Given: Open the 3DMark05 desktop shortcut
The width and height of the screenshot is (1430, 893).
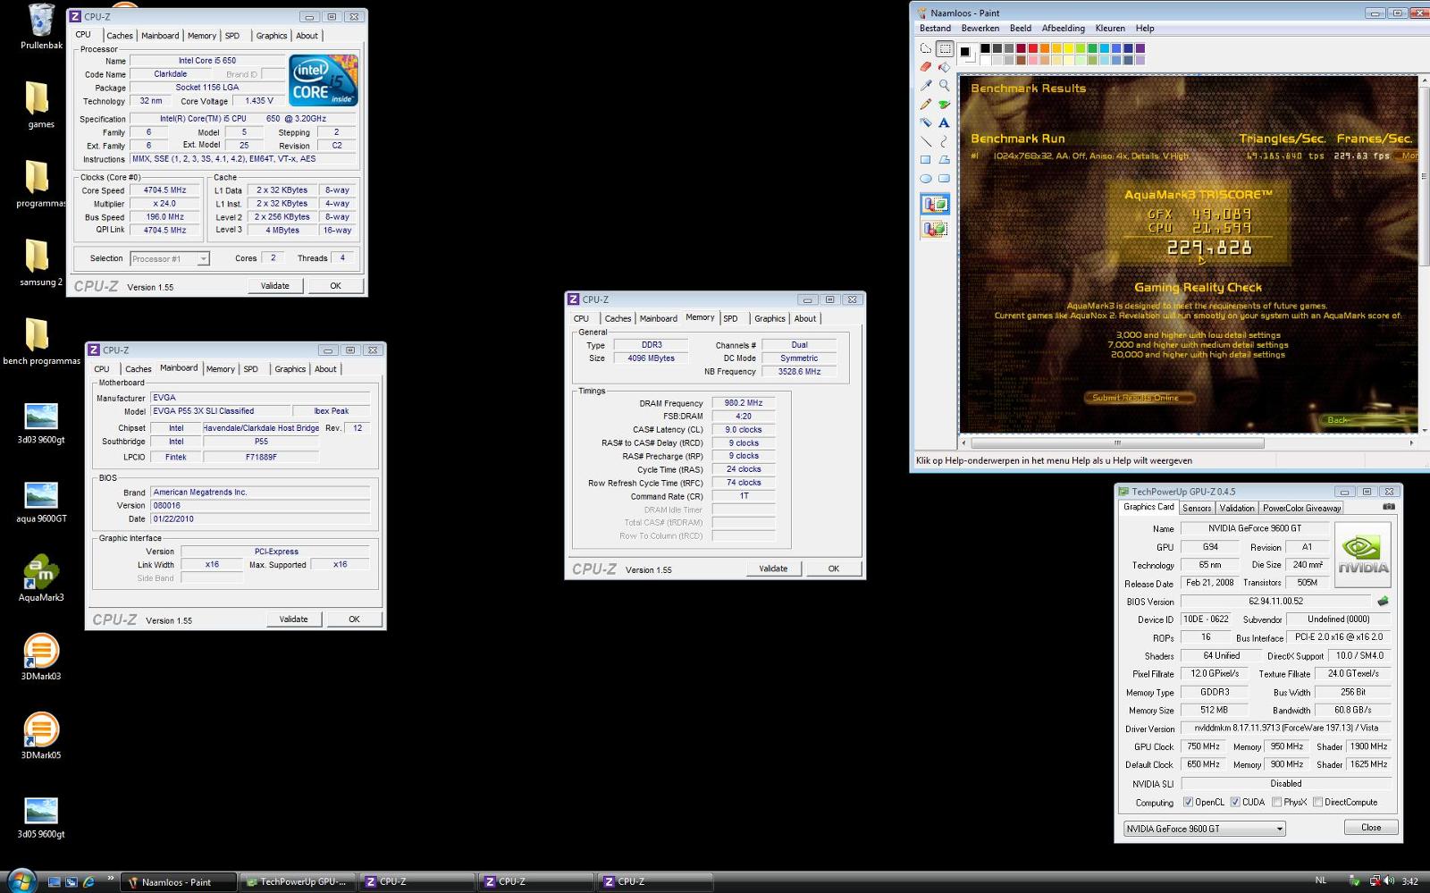Looking at the screenshot, I should click(41, 736).
